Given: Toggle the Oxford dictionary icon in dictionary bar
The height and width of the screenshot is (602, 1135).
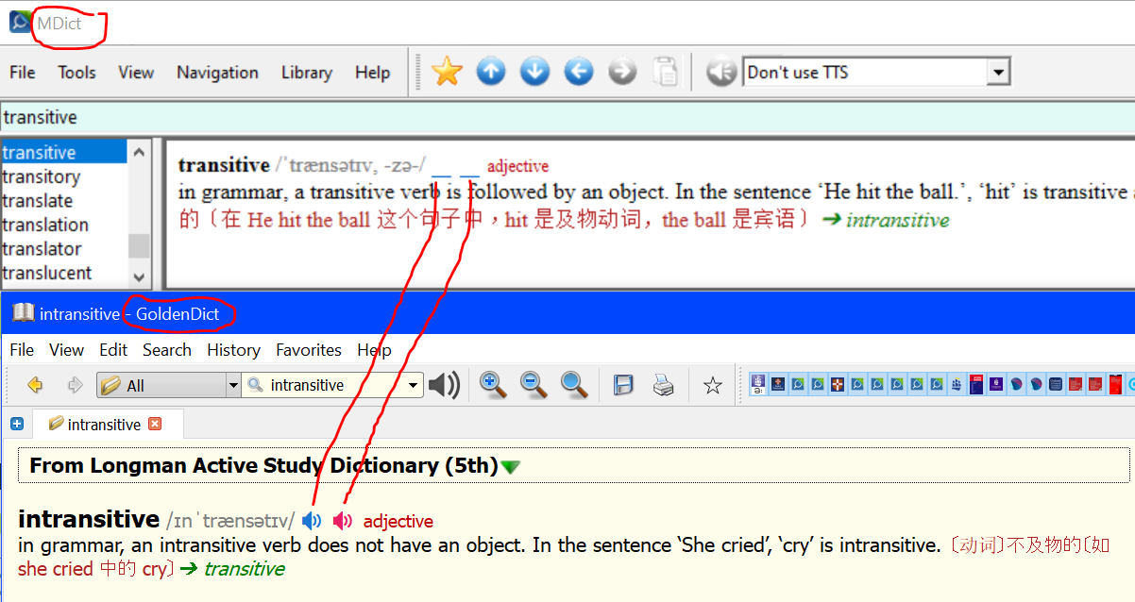Looking at the screenshot, I should [x=1056, y=384].
